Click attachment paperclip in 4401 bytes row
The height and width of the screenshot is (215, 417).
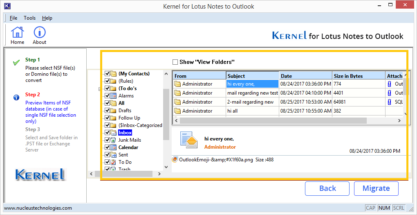click(x=390, y=93)
